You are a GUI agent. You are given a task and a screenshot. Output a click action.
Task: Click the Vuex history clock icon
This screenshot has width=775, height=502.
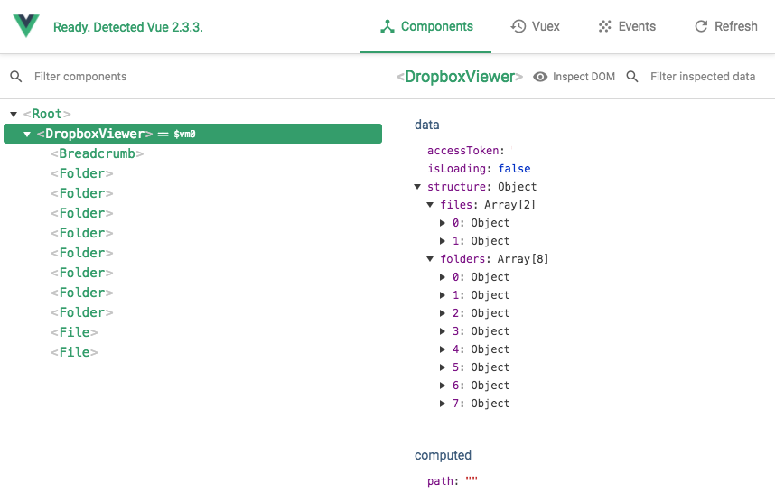(518, 26)
